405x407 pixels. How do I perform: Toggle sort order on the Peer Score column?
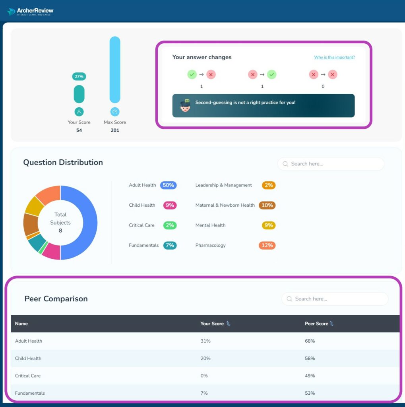pyautogui.click(x=332, y=324)
